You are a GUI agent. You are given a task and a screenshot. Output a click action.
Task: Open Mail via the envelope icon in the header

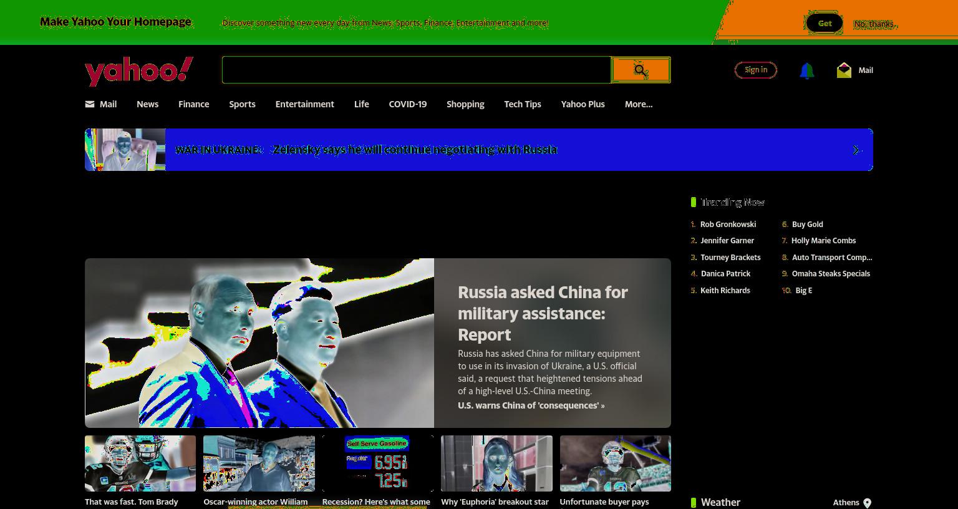pos(844,70)
